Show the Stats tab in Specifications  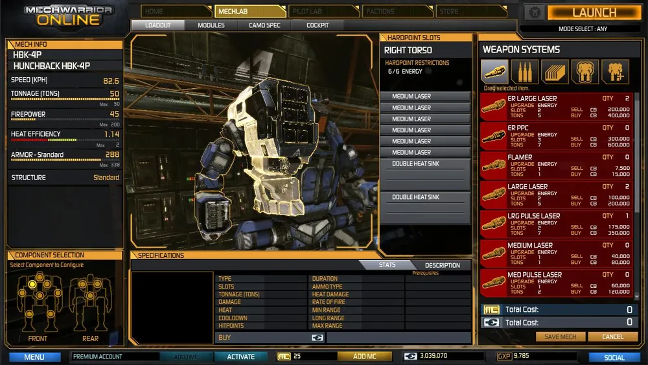[x=388, y=265]
